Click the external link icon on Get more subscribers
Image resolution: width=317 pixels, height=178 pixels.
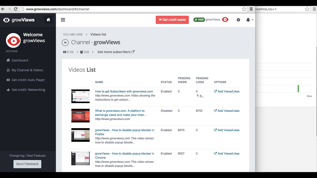pos(133,52)
